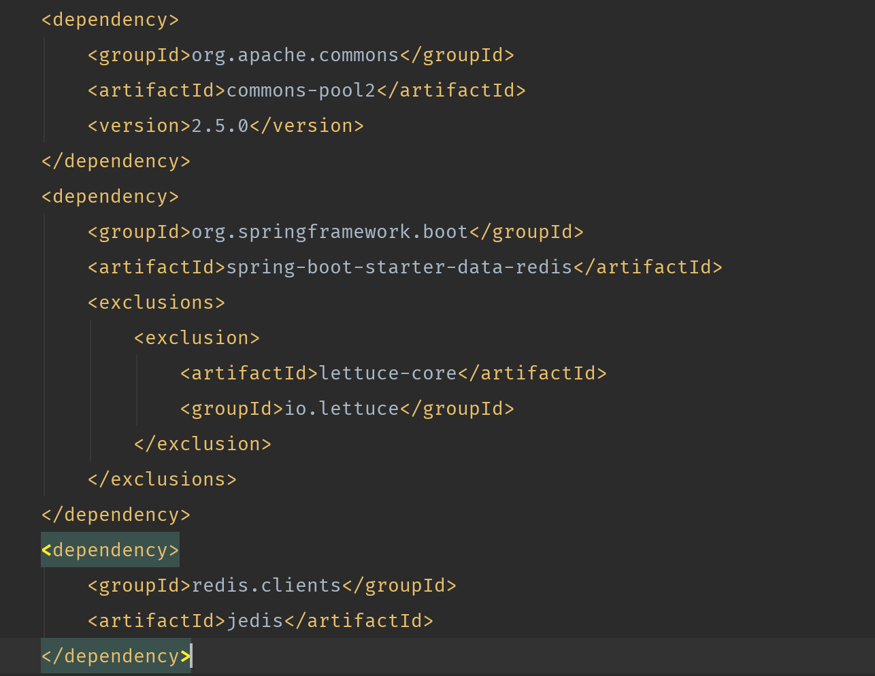Click the closing </version> tag
Image resolution: width=875 pixels, height=676 pixels.
[307, 126]
